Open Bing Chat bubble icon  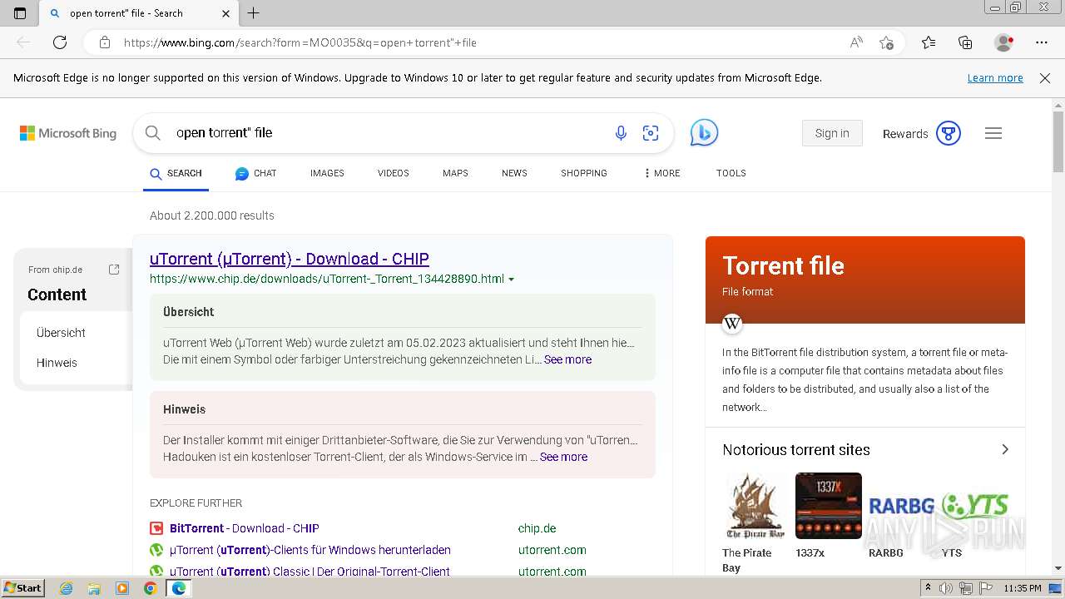(x=704, y=133)
